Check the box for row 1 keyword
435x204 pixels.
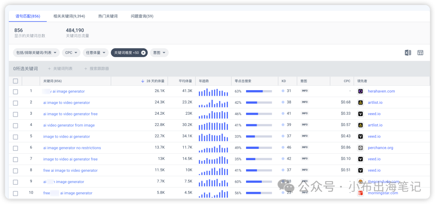click(x=15, y=91)
